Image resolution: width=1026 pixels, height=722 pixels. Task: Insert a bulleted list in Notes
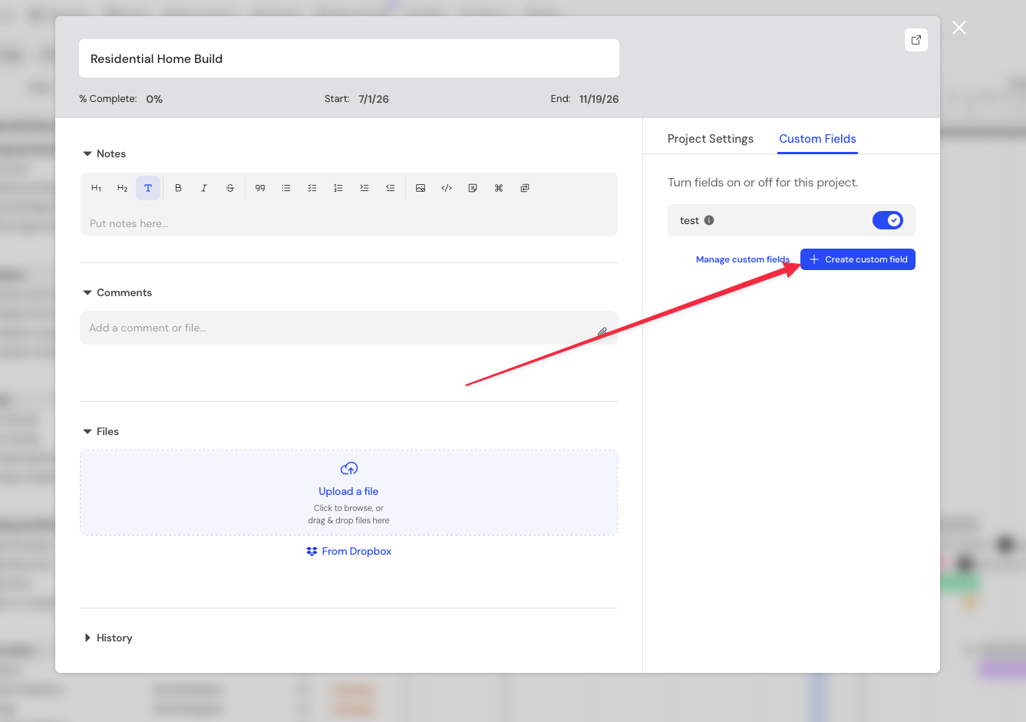pyautogui.click(x=286, y=188)
